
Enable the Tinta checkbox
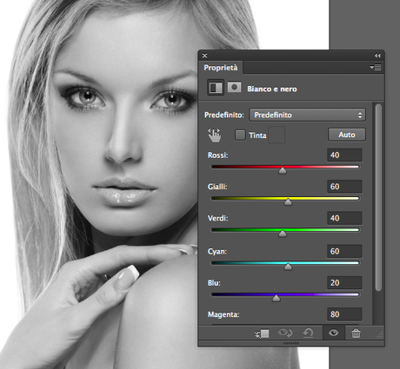pyautogui.click(x=240, y=135)
